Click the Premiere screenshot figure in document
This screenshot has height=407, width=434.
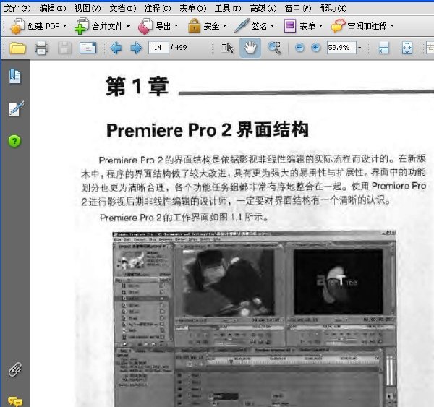(254, 319)
